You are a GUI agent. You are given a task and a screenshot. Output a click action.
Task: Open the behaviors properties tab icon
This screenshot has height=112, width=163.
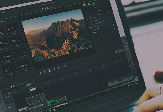(93, 4)
